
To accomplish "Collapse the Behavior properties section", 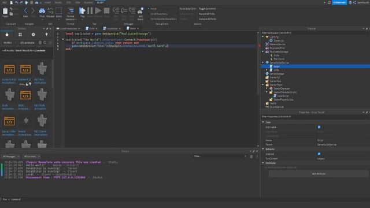I will (263, 149).
